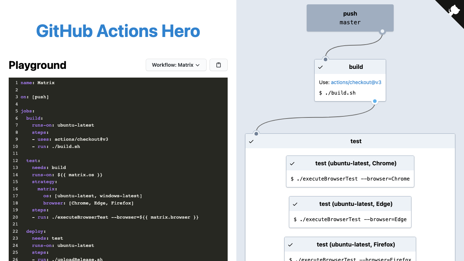Click test (ubuntu-latest, Edge) job title

pyautogui.click(x=356, y=204)
